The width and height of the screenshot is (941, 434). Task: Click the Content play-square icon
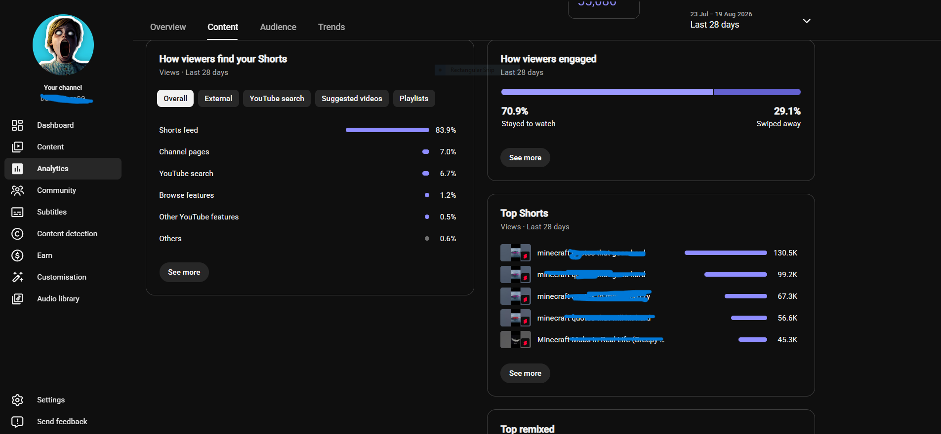coord(17,147)
